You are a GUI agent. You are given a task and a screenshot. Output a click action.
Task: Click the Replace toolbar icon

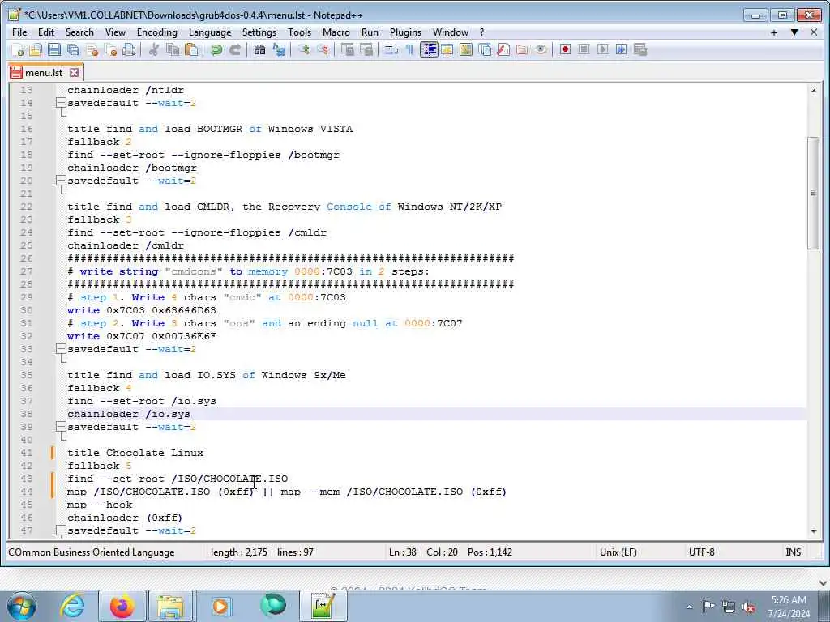279,49
